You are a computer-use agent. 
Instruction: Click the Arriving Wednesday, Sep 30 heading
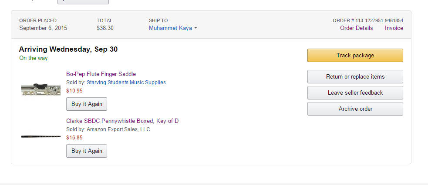point(68,49)
